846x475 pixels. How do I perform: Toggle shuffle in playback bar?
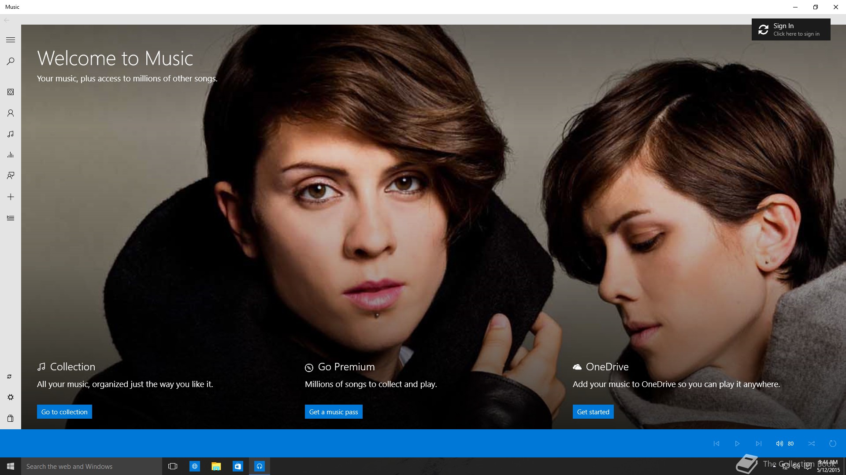(x=812, y=443)
